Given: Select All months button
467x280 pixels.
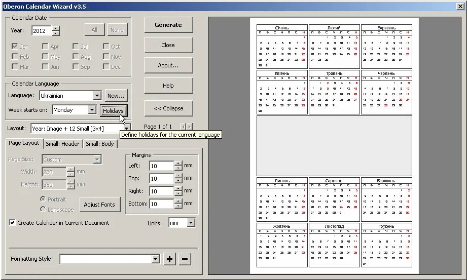Looking at the screenshot, I should [94, 30].
